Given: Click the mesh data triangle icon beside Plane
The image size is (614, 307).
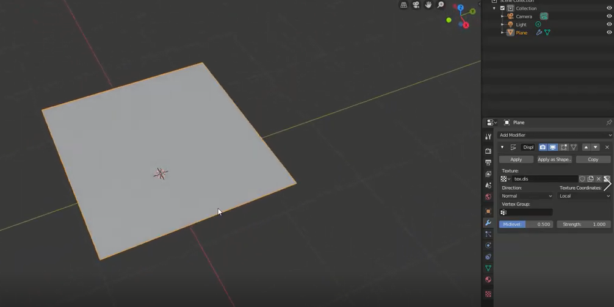Looking at the screenshot, I should click(547, 32).
